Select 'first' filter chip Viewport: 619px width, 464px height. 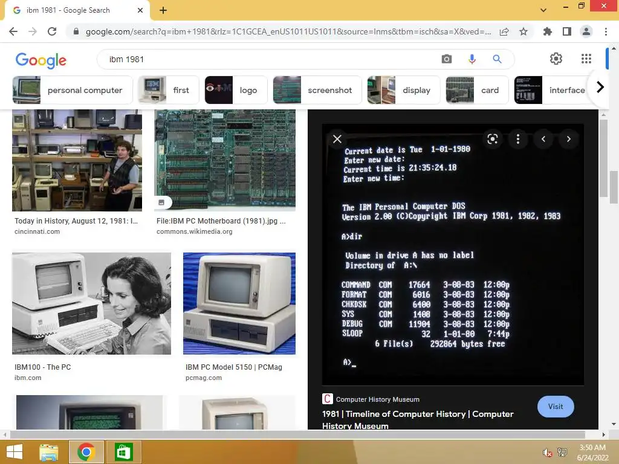169,90
